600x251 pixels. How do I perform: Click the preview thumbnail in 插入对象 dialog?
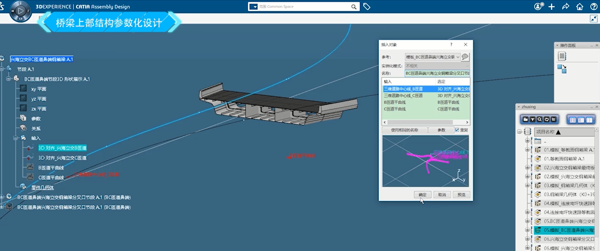[x=426, y=161]
